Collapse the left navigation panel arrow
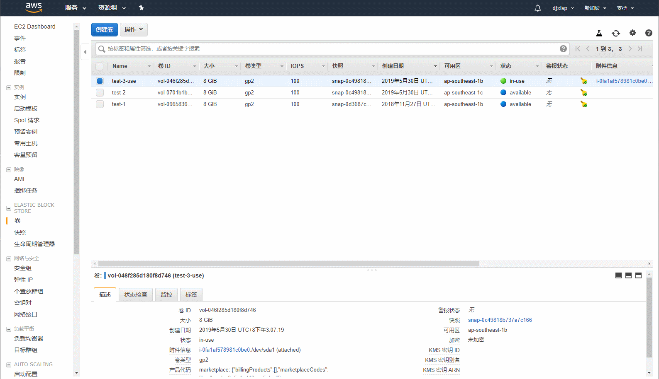Image resolution: width=659 pixels, height=379 pixels. [85, 52]
